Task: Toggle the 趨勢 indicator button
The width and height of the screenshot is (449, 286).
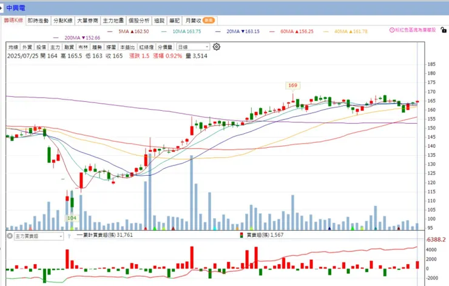Action: pos(97,47)
